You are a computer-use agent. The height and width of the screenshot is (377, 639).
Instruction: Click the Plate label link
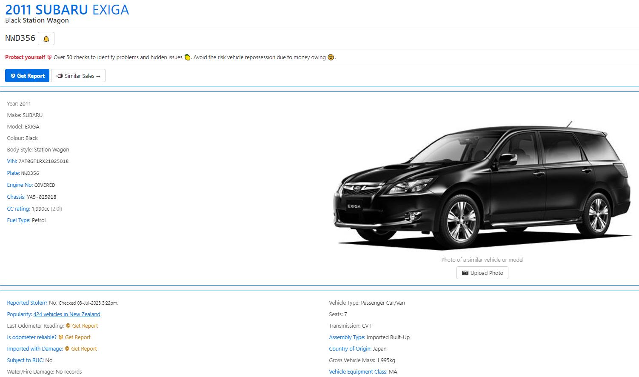coord(13,173)
